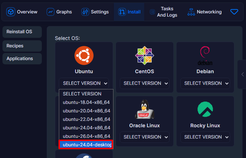Open Tasks And Logs tab

[164, 12]
